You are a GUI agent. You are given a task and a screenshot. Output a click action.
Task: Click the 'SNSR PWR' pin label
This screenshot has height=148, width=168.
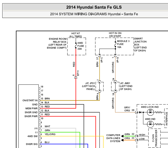(x=31, y=116)
